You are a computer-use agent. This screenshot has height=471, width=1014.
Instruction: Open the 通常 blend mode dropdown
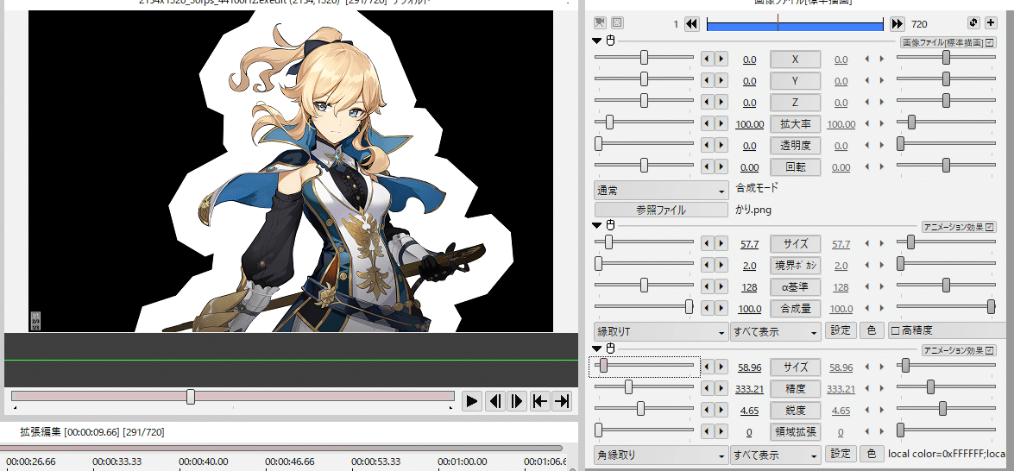pyautogui.click(x=661, y=192)
